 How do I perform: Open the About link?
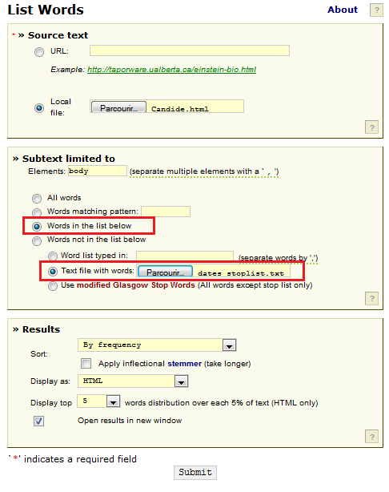343,10
